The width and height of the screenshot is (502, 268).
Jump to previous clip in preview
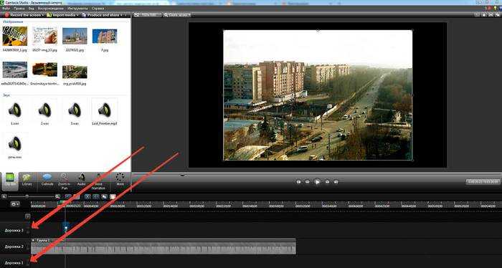(x=298, y=181)
